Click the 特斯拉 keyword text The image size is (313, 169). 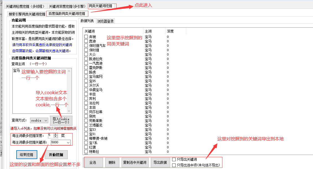pos(94,152)
